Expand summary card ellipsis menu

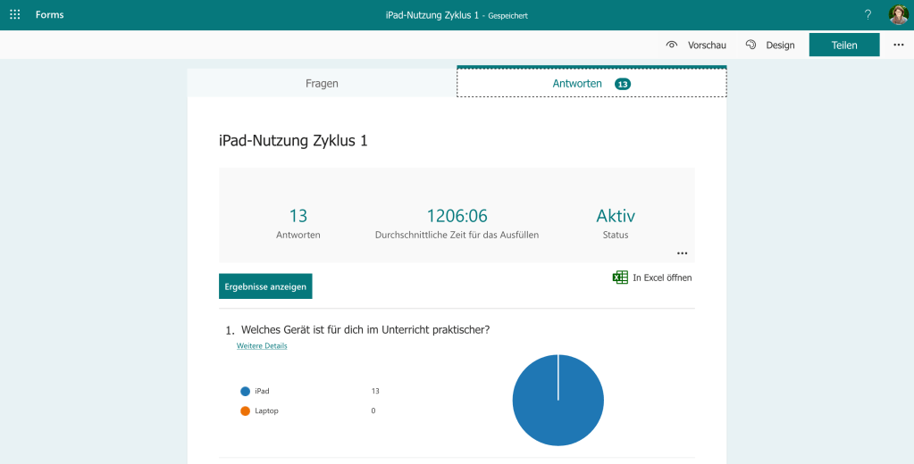[683, 253]
